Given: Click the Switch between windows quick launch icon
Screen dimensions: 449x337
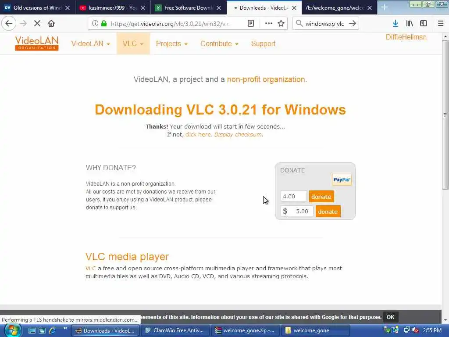Looking at the screenshot, I should click(42, 330).
